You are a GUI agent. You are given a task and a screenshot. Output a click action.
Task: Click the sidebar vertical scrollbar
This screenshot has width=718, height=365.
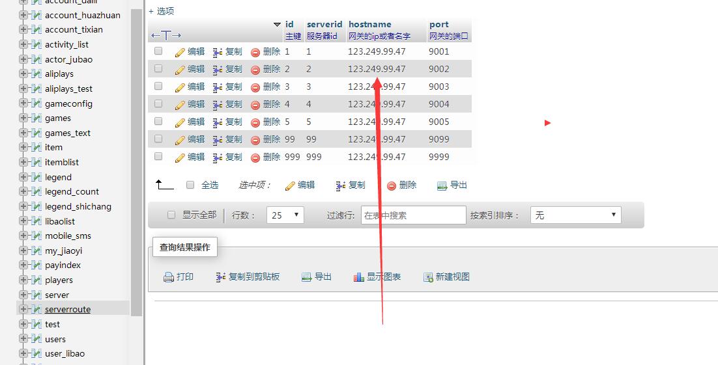tap(136, 163)
